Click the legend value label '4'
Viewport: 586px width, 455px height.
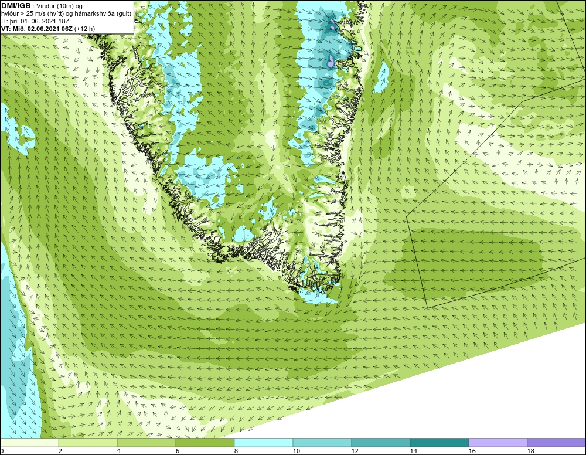pyautogui.click(x=119, y=451)
